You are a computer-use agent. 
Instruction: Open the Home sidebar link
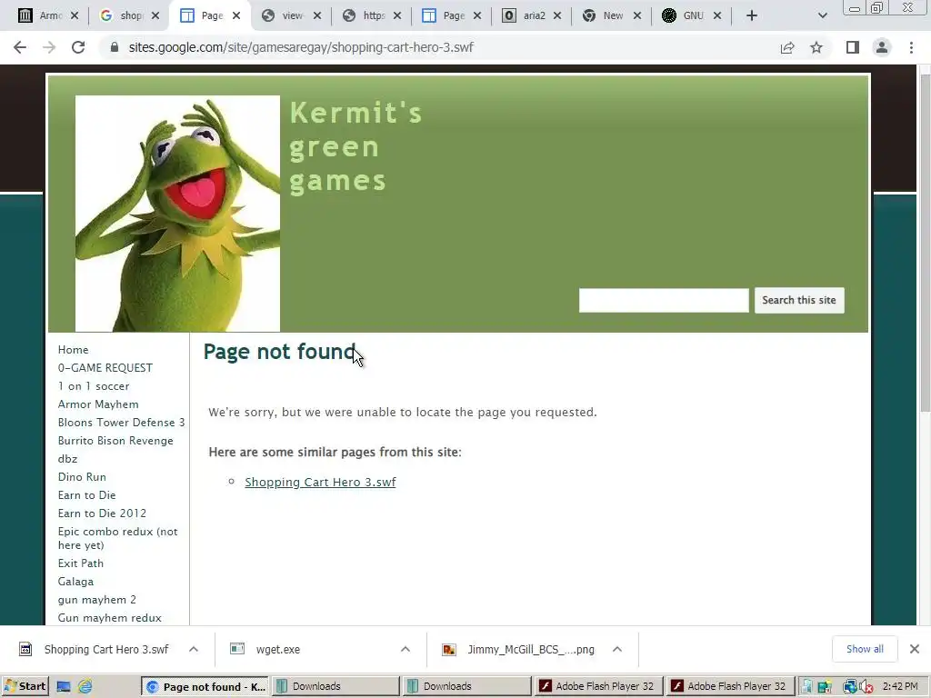[x=73, y=350]
